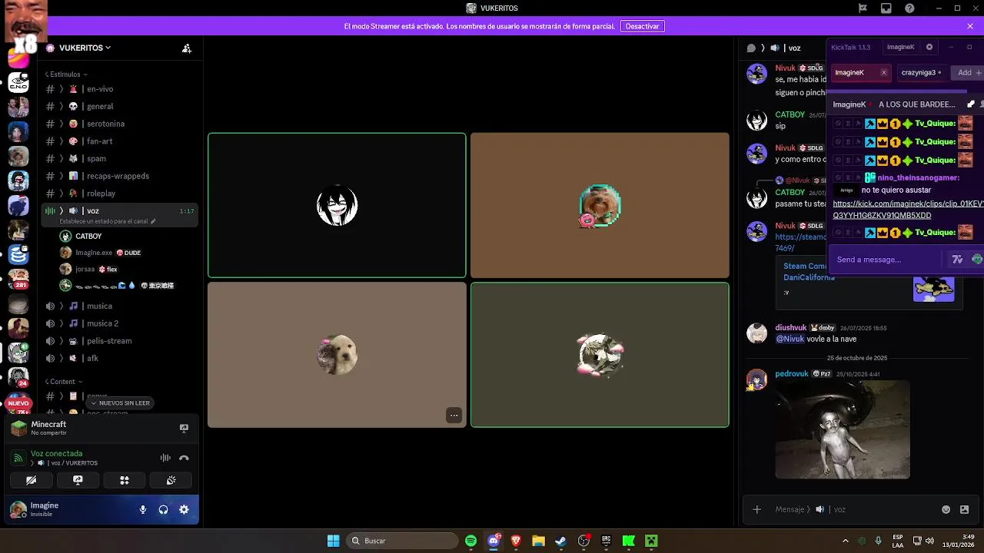Turn on camera in voice panel
984x553 pixels.
31,480
